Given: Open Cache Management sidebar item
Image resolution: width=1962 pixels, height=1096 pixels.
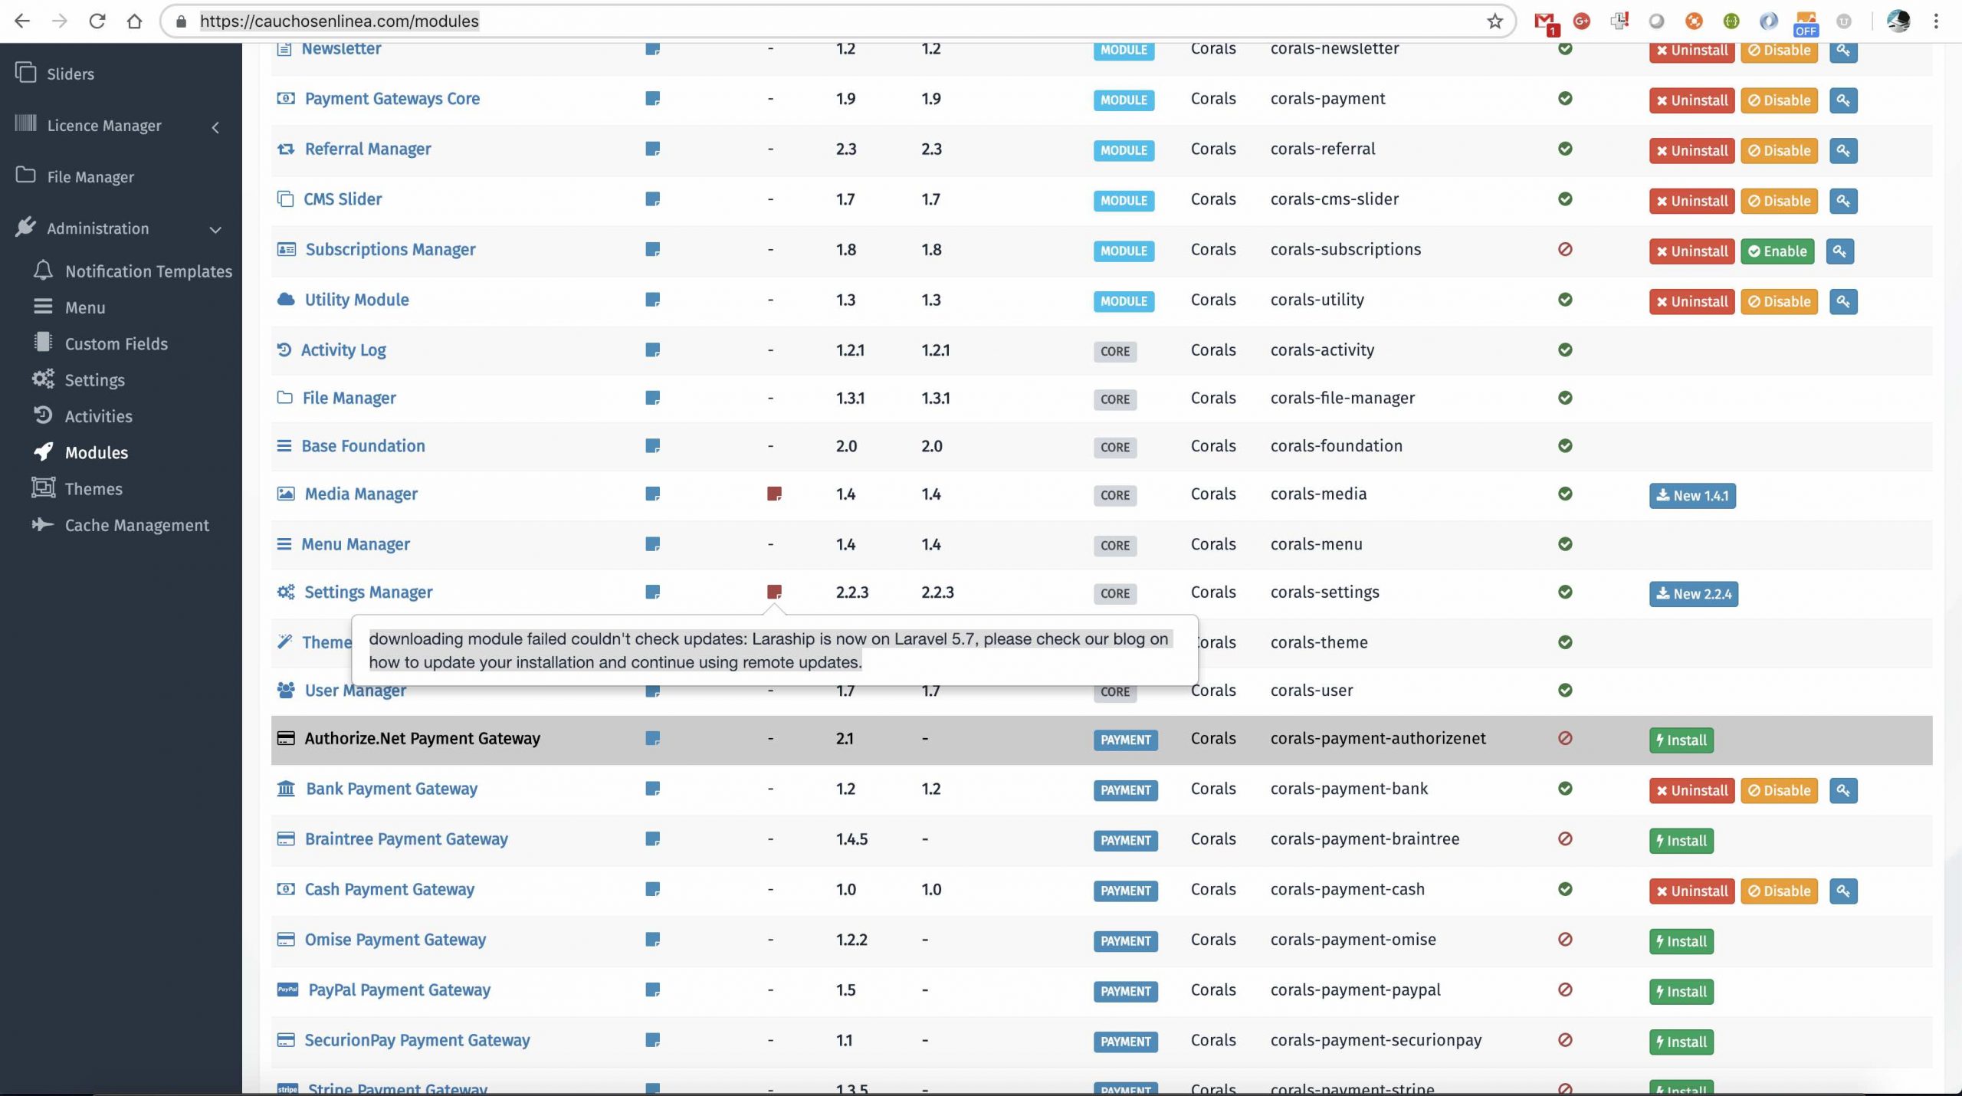Looking at the screenshot, I should (x=136, y=525).
